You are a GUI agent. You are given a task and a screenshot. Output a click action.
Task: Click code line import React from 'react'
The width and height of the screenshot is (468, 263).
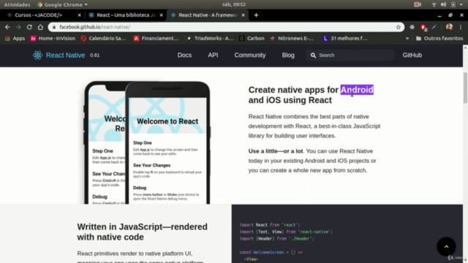270,225
